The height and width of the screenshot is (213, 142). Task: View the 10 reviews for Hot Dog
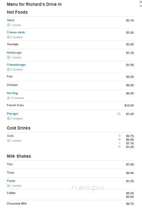pyautogui.click(x=17, y=98)
